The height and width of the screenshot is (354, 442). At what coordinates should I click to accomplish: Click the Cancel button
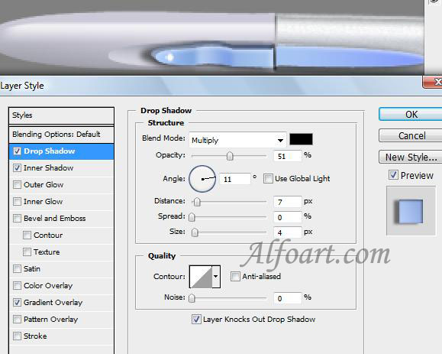(411, 136)
